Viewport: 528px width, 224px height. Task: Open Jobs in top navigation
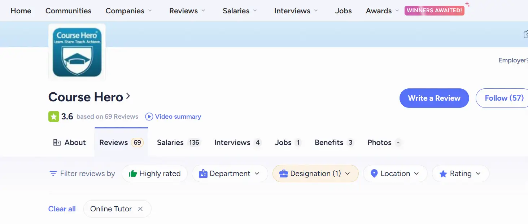coord(344,11)
